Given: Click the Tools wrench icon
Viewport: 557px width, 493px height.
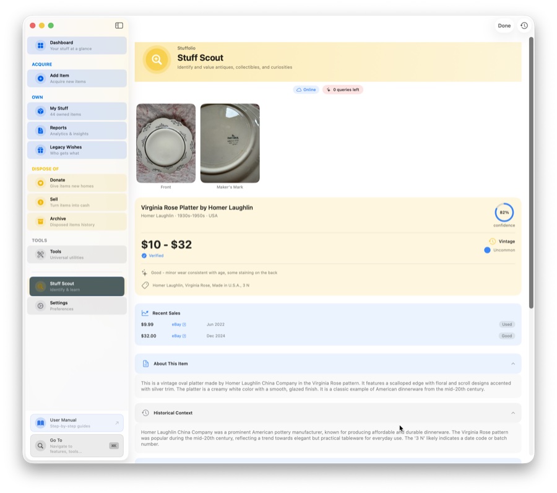Looking at the screenshot, I should pyautogui.click(x=40, y=255).
